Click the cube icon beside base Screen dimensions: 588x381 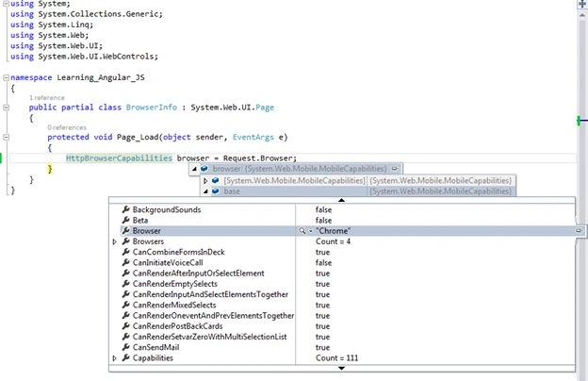[216, 191]
